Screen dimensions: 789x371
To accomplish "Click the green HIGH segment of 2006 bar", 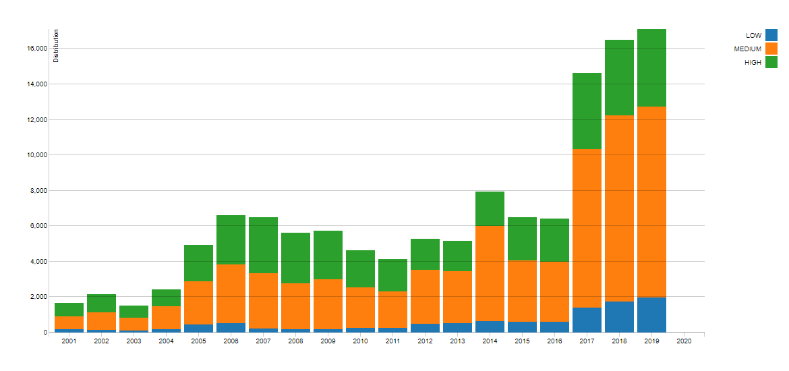I will [231, 239].
